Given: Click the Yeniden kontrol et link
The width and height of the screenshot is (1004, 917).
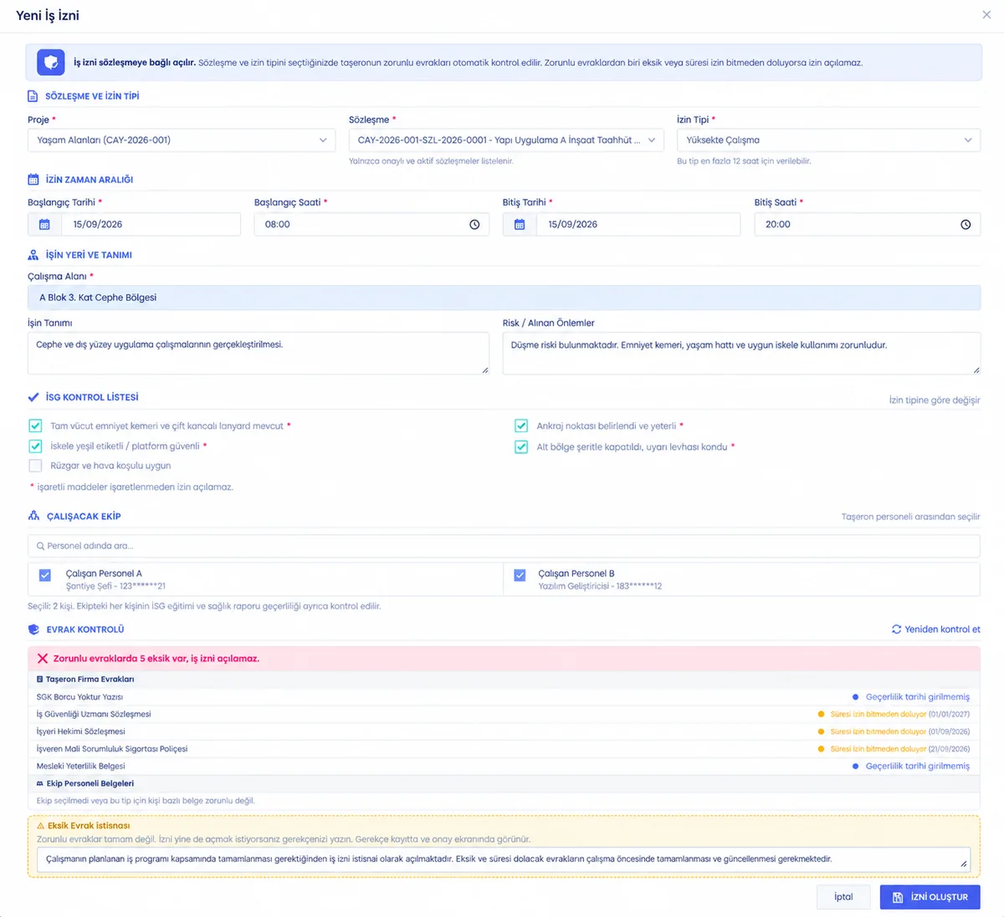Looking at the screenshot, I should pos(936,629).
